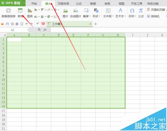This screenshot has width=167, height=131.
Task: Open the 数据 ribbon tab
Action: [x=93, y=4]
